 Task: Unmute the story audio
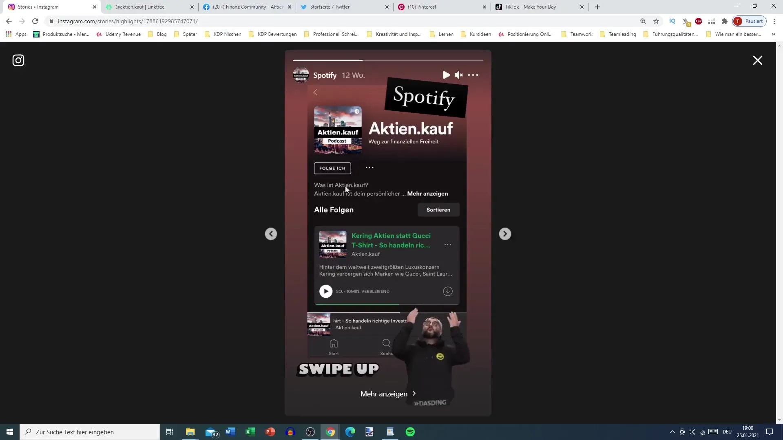click(459, 75)
